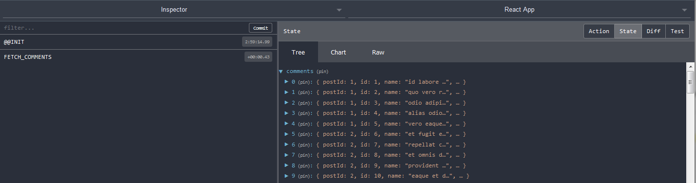Collapse the comments tree node
Screen dimensions: 696x183
pyautogui.click(x=281, y=71)
